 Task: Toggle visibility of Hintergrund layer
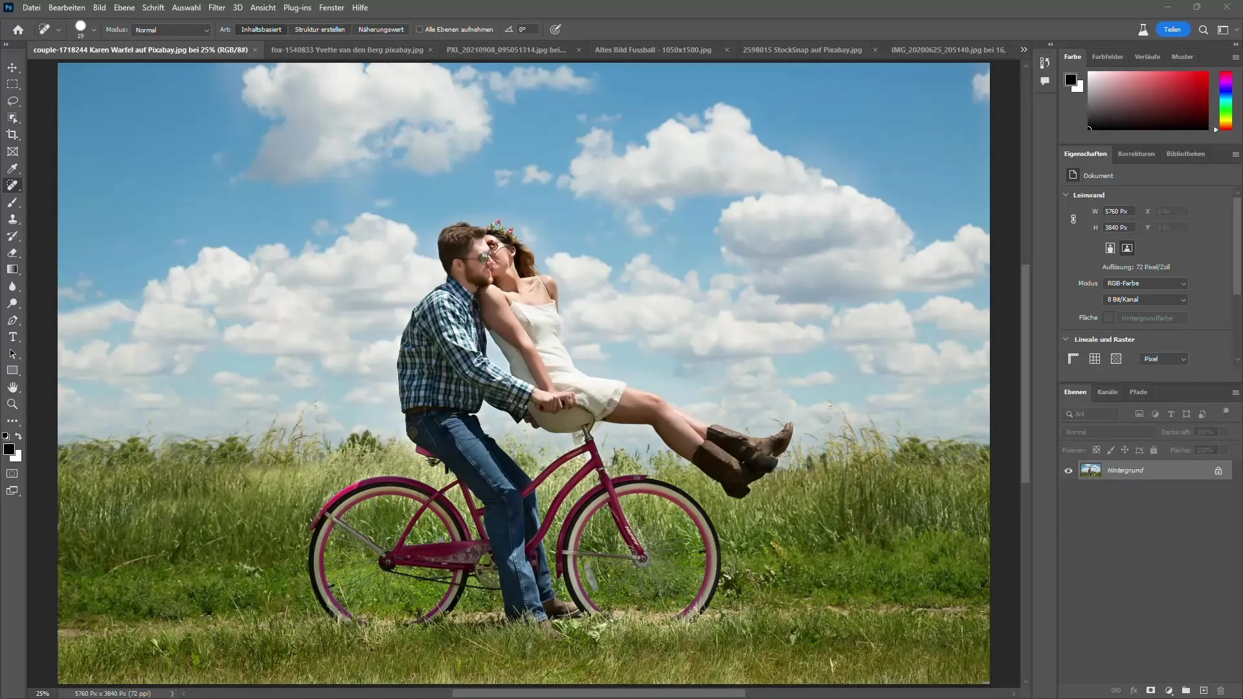1068,471
